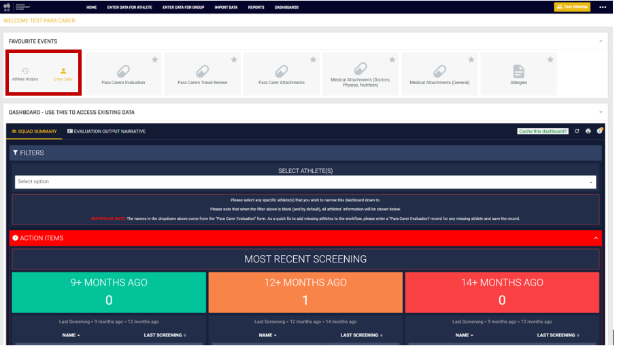Open IMPORT DATA menu
This screenshot has height=348, width=621.
(226, 7)
